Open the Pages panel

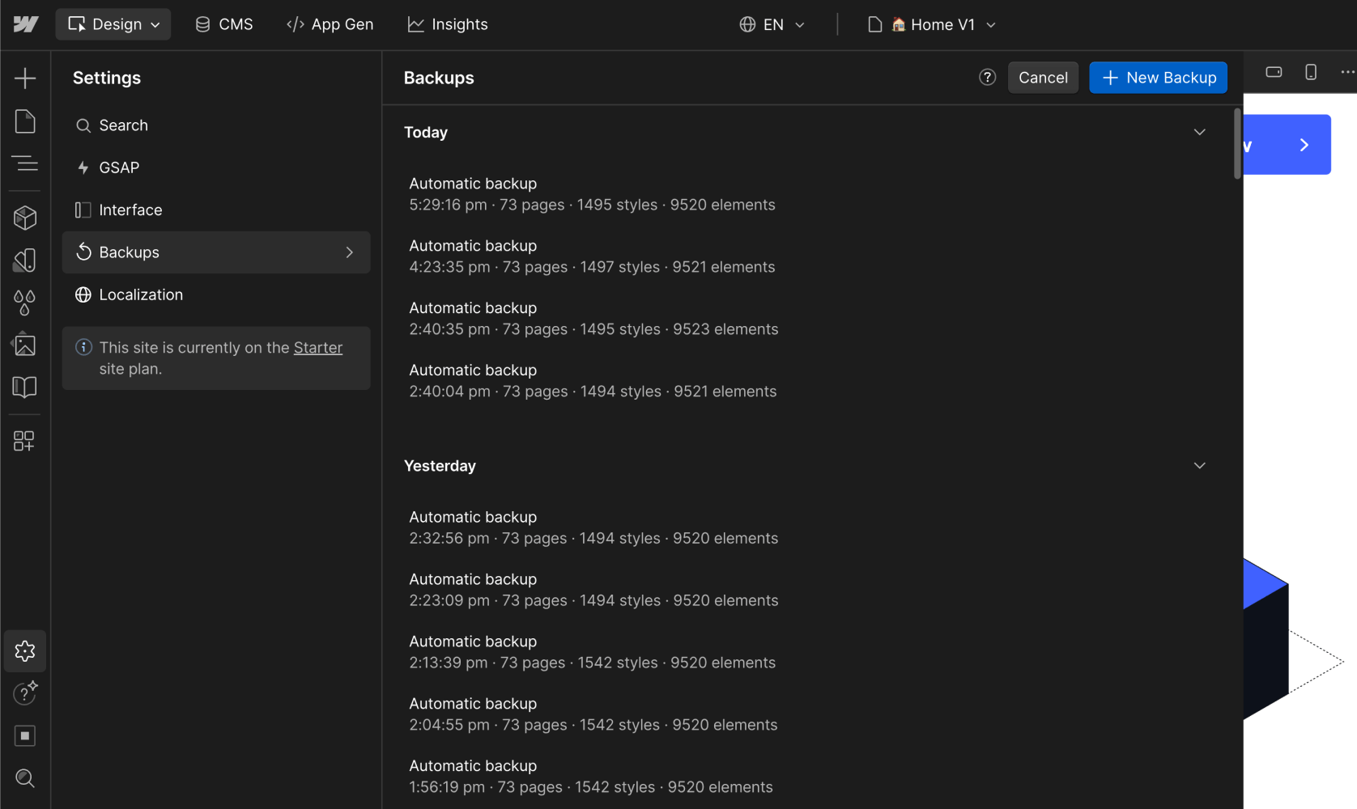(x=25, y=121)
